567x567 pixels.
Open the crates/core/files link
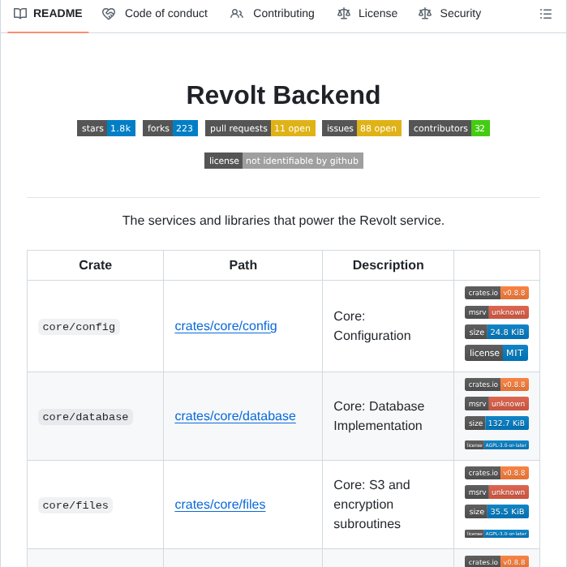coord(220,505)
